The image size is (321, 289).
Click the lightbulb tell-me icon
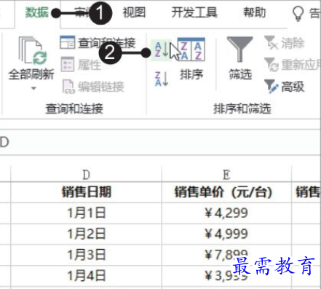298,13
